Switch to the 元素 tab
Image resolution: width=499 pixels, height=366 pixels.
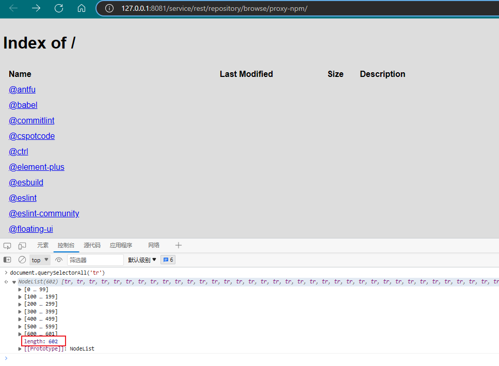point(43,245)
